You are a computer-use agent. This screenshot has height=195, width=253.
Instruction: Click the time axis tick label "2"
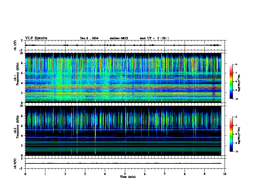pyautogui.click(x=65, y=174)
